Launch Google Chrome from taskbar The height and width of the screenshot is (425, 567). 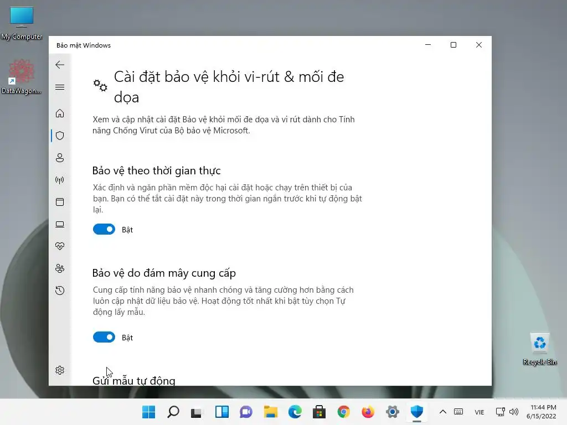click(343, 412)
